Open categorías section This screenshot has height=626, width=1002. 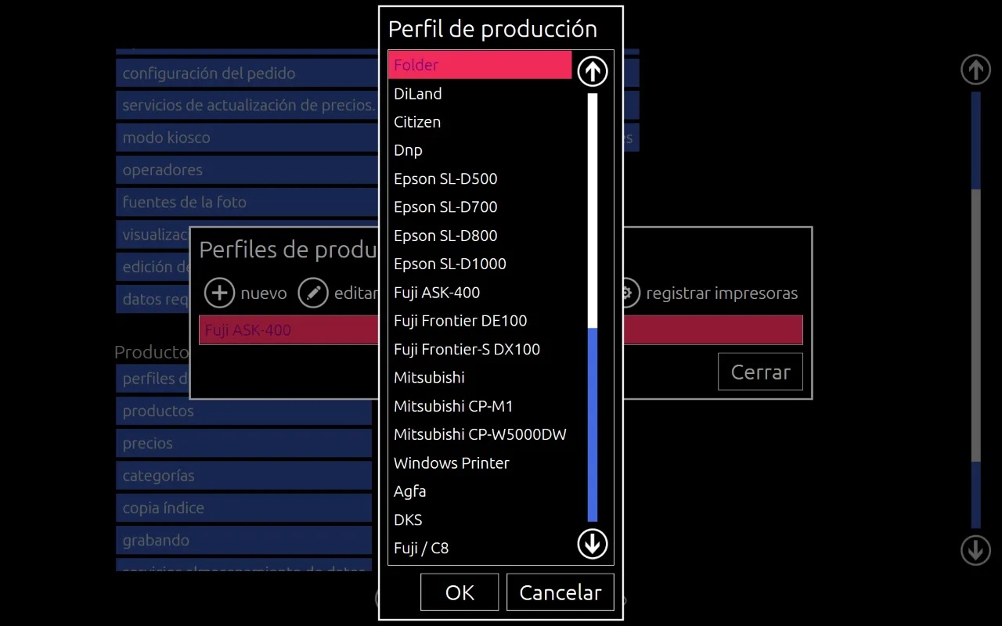point(244,476)
